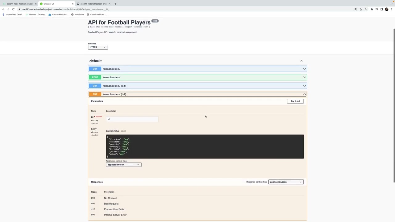Switch to the Model tab
Image resolution: width=395 pixels, height=222 pixels.
123,131
